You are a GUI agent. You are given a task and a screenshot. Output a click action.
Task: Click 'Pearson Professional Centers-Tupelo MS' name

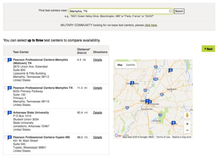tap(41, 137)
